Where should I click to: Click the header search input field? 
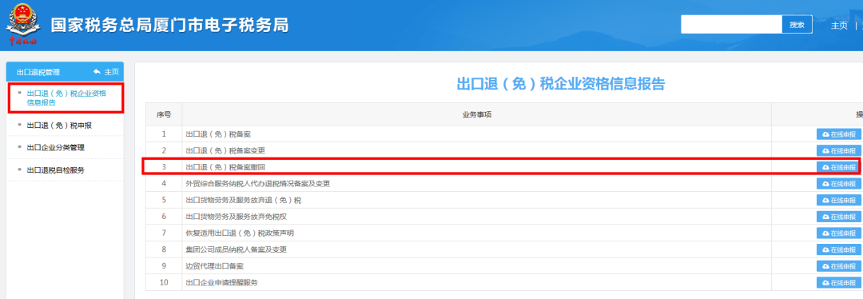click(x=731, y=25)
